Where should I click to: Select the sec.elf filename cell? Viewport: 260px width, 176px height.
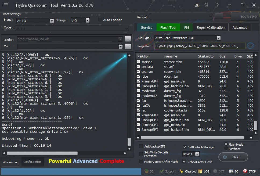[x=169, y=67]
